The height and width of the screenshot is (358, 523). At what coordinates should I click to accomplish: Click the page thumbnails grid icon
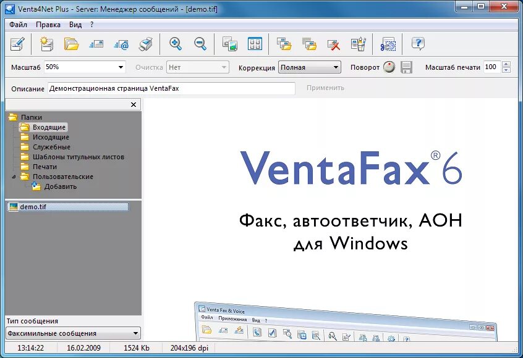click(255, 44)
